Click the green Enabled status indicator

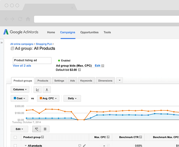pos(59,61)
